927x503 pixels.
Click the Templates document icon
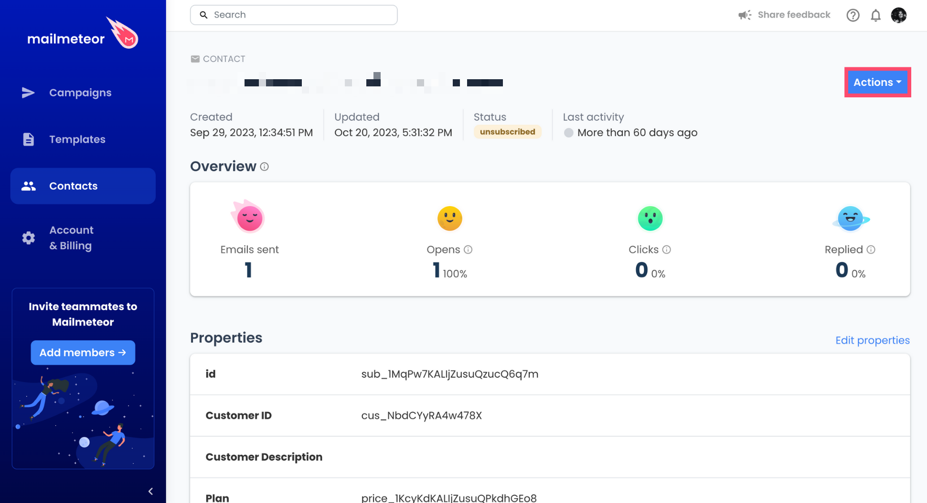[x=28, y=139]
